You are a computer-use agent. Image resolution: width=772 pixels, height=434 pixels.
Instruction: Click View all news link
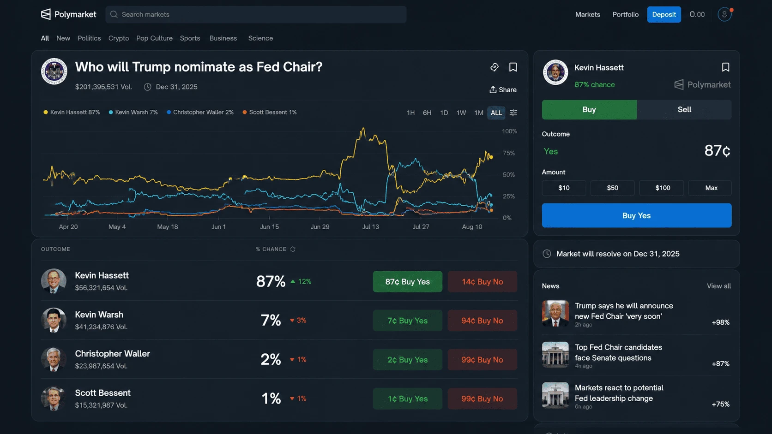click(x=719, y=286)
